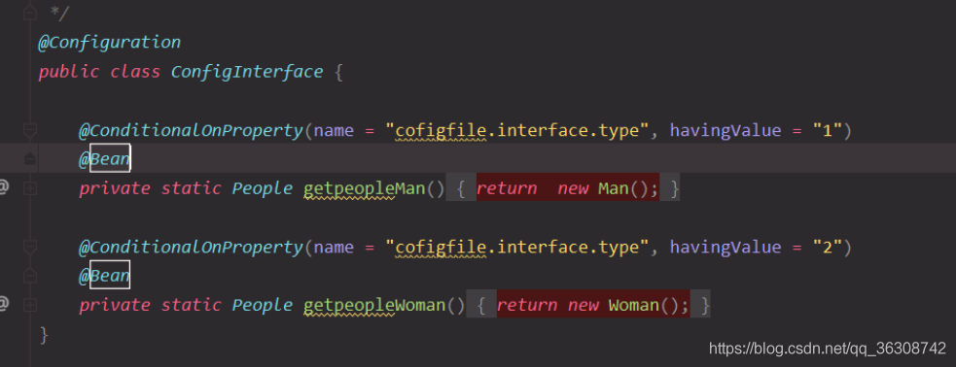Viewport: 956px width, 367px height.
Task: Click the method name getpeopleMan
Action: pyautogui.click(x=364, y=188)
